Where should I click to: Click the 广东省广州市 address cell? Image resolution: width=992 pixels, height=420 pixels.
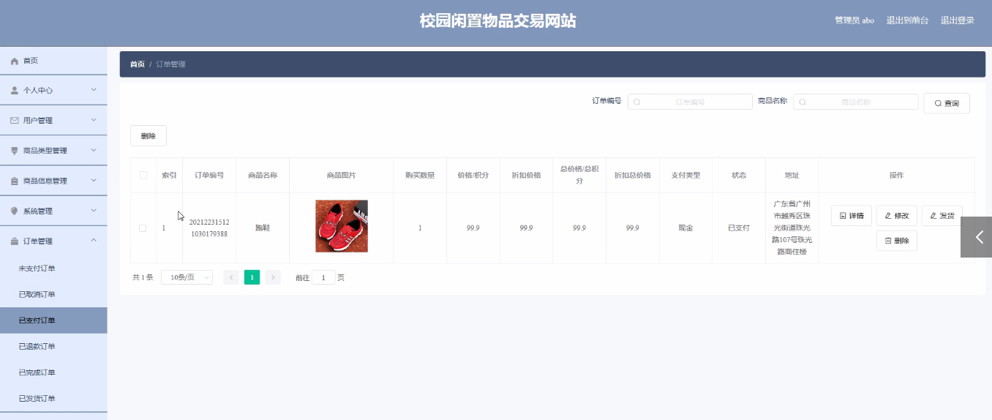pyautogui.click(x=792, y=228)
